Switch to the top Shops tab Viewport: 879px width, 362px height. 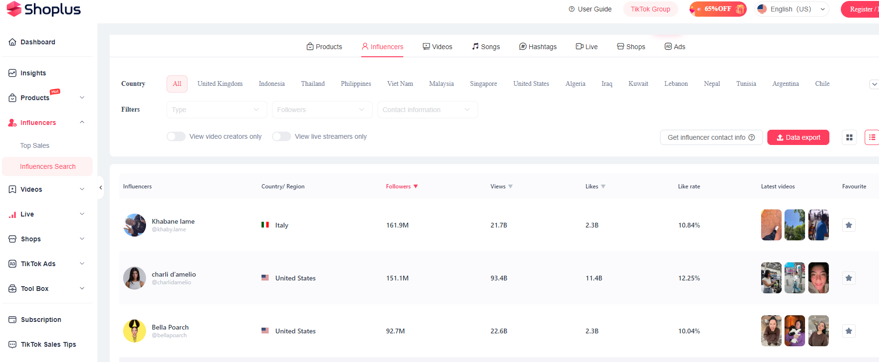tap(631, 47)
